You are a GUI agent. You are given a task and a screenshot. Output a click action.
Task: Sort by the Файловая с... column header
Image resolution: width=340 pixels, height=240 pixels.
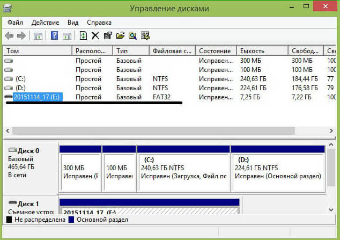pyautogui.click(x=173, y=51)
